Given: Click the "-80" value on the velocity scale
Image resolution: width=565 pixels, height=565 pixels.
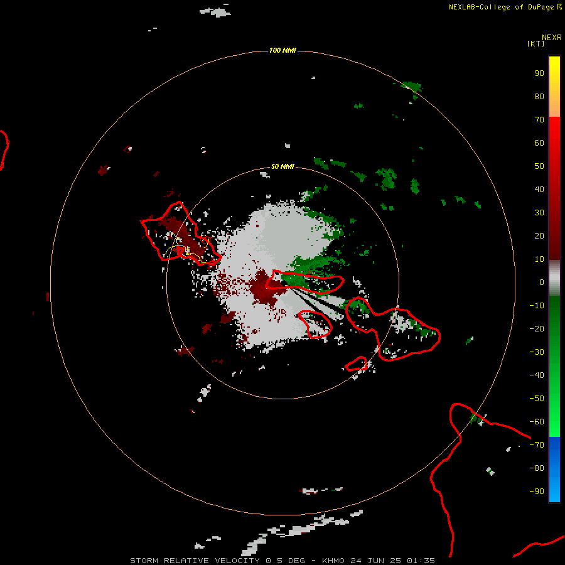Looking at the screenshot, I should (x=537, y=468).
